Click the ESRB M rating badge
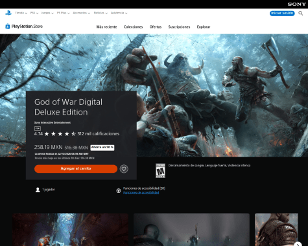This screenshot has height=246, width=308. tap(160, 171)
